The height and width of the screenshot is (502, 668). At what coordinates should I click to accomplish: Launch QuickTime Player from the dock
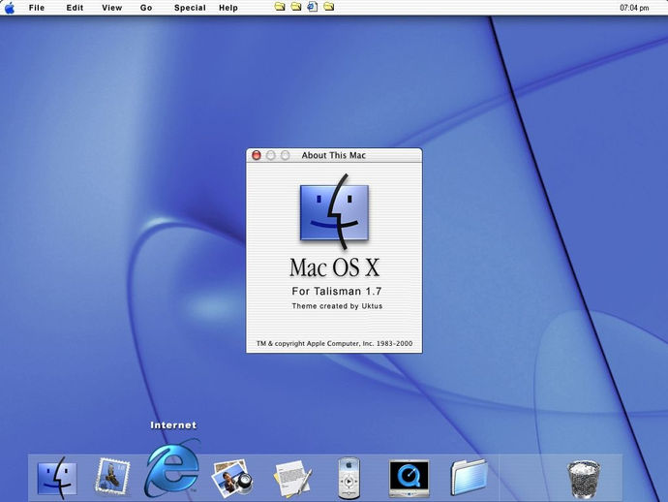click(409, 478)
